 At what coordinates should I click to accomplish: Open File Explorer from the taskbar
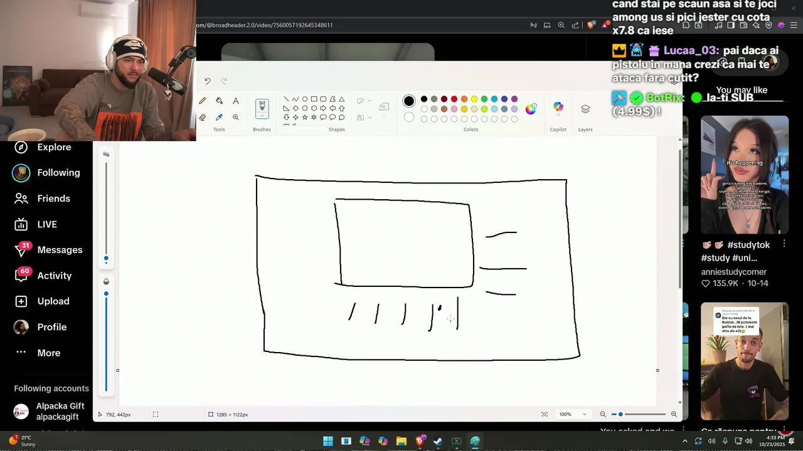(401, 441)
